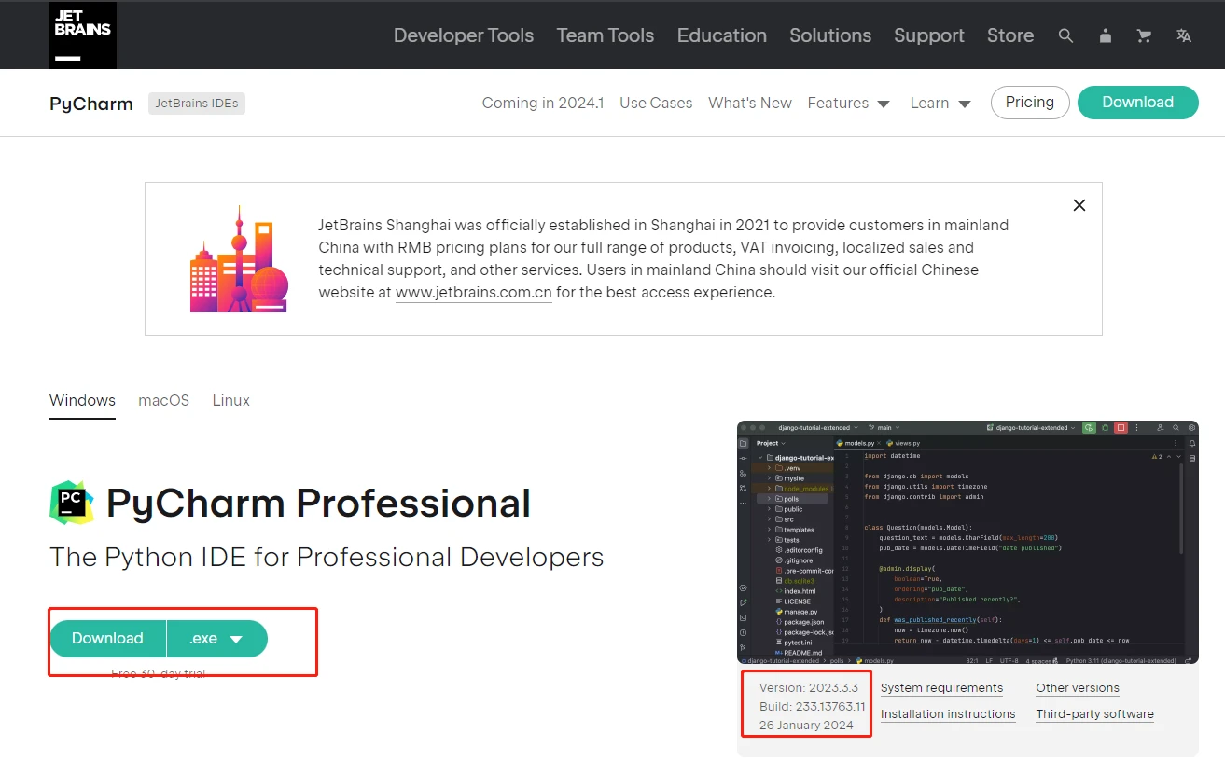Screen dimensions: 1225x774
Task: Open System requirements link
Action: tap(941, 688)
